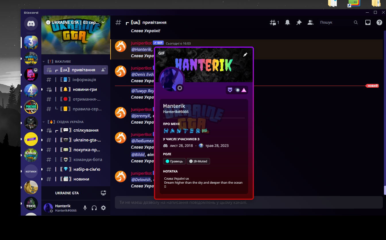Open the інформація channel
This screenshot has width=386, height=240.
[76, 80]
